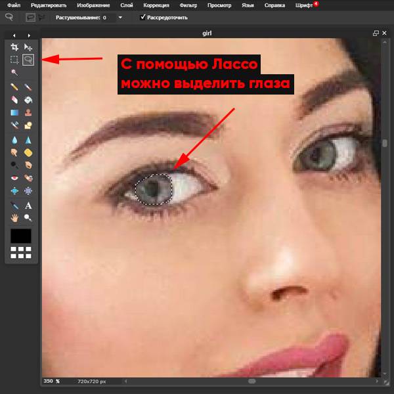Click the scroll-left arrow below the canvas
Image resolution: width=394 pixels, height=394 pixels.
(x=125, y=381)
